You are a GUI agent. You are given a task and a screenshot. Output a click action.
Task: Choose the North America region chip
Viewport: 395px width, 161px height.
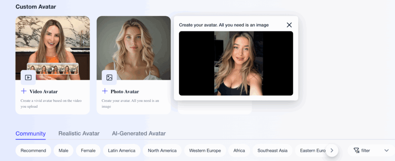(162, 151)
